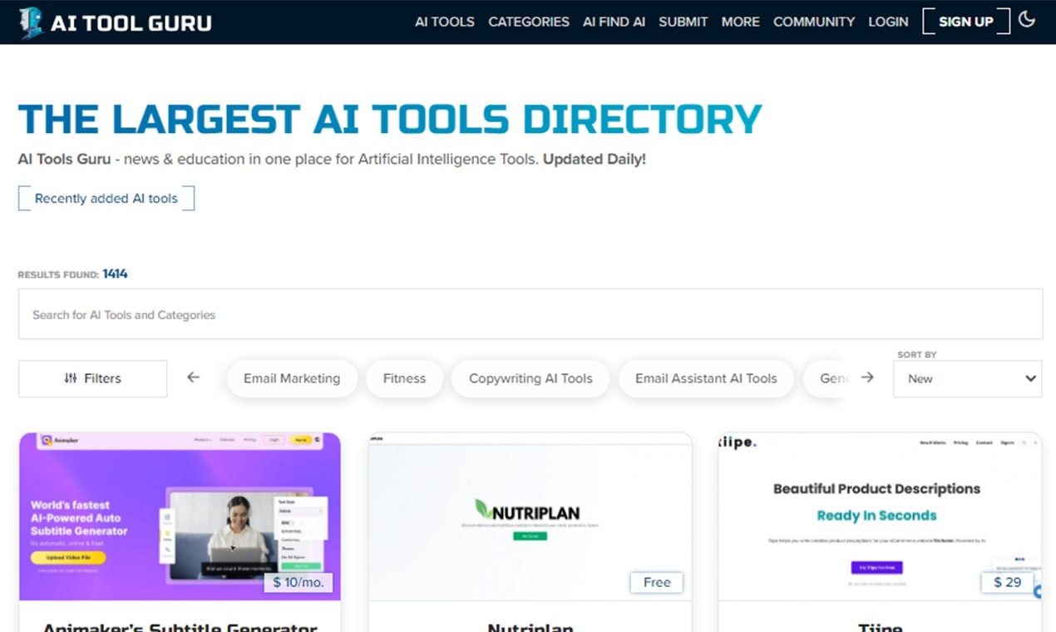The height and width of the screenshot is (632, 1056).
Task: Open the Nutriplan tool thumbnail
Action: 530,516
